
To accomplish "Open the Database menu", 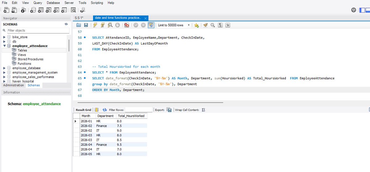I will click(53, 3).
